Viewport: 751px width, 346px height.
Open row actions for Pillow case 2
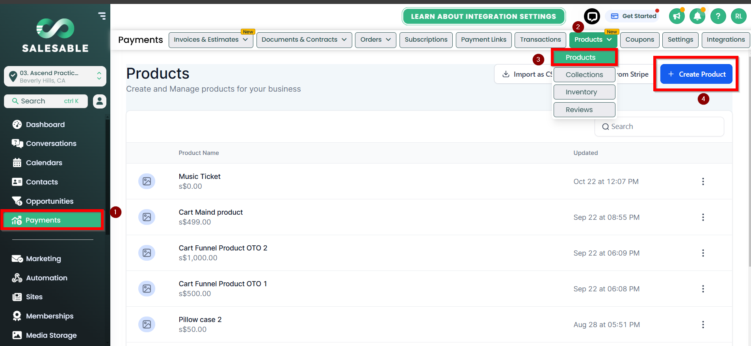coord(703,324)
